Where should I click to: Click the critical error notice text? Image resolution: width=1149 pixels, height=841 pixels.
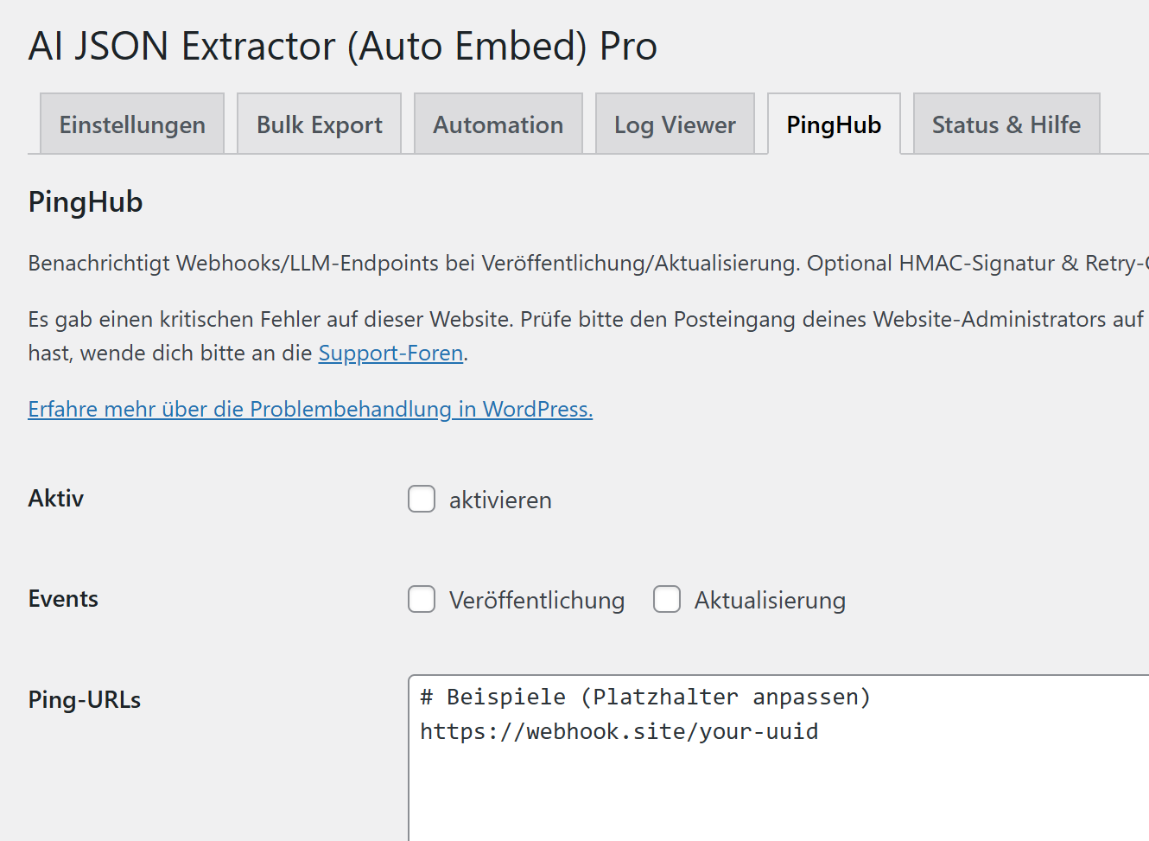tap(570, 319)
